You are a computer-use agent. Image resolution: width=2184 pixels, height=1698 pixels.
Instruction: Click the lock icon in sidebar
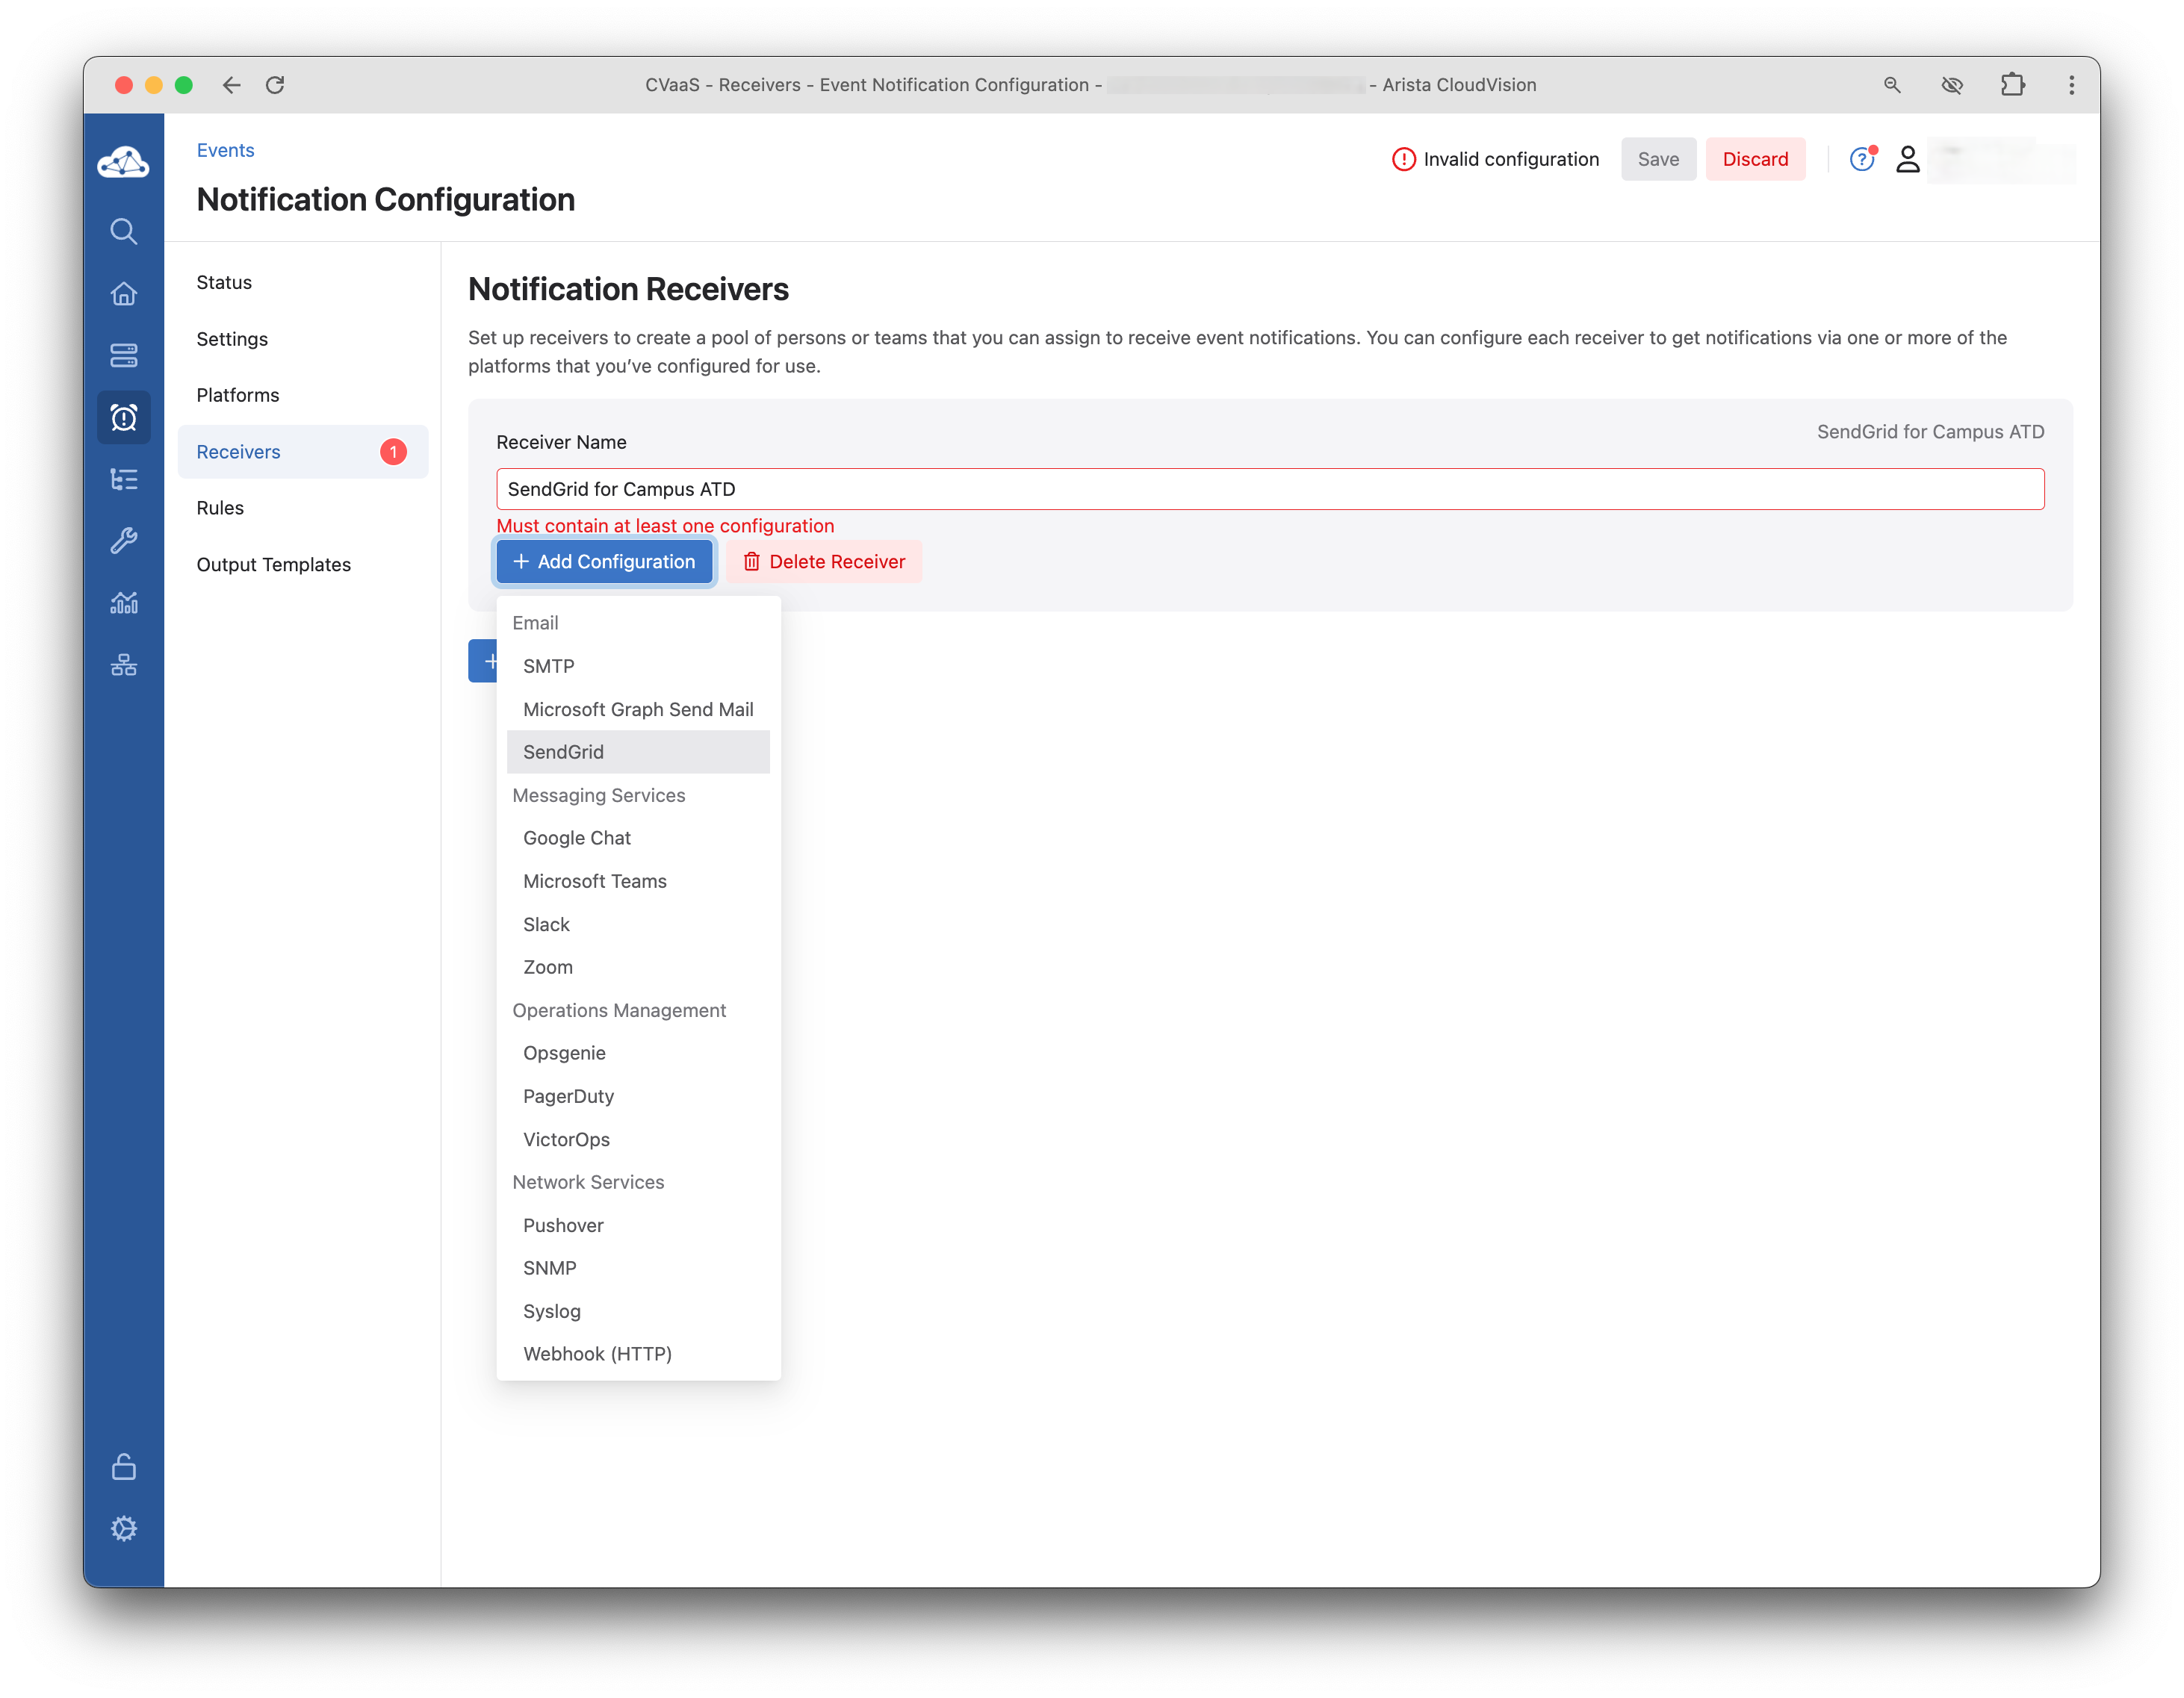pyautogui.click(x=124, y=1466)
